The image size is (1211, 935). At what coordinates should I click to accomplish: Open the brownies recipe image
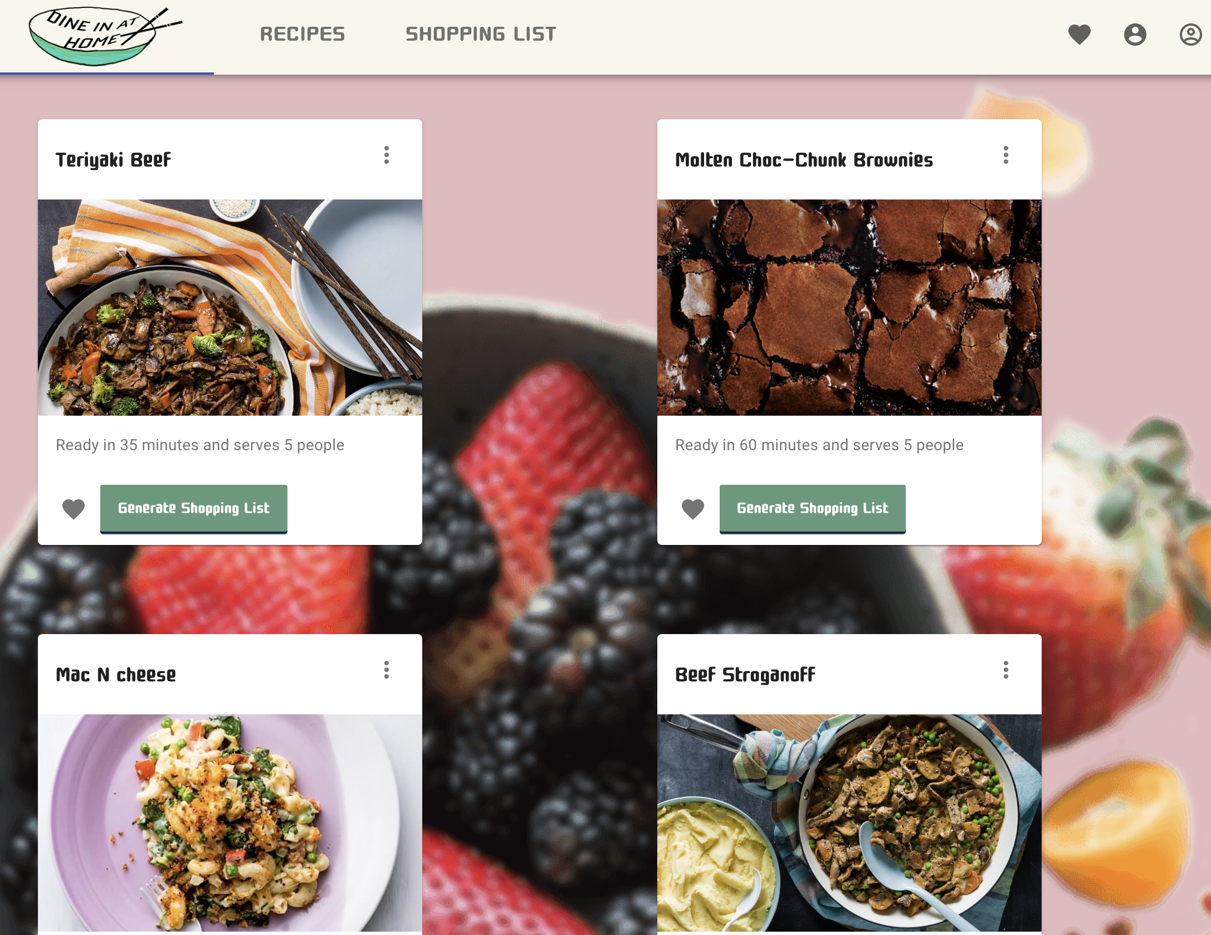click(849, 308)
